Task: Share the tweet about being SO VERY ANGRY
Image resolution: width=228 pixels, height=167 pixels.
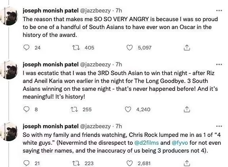Action: click(x=187, y=47)
